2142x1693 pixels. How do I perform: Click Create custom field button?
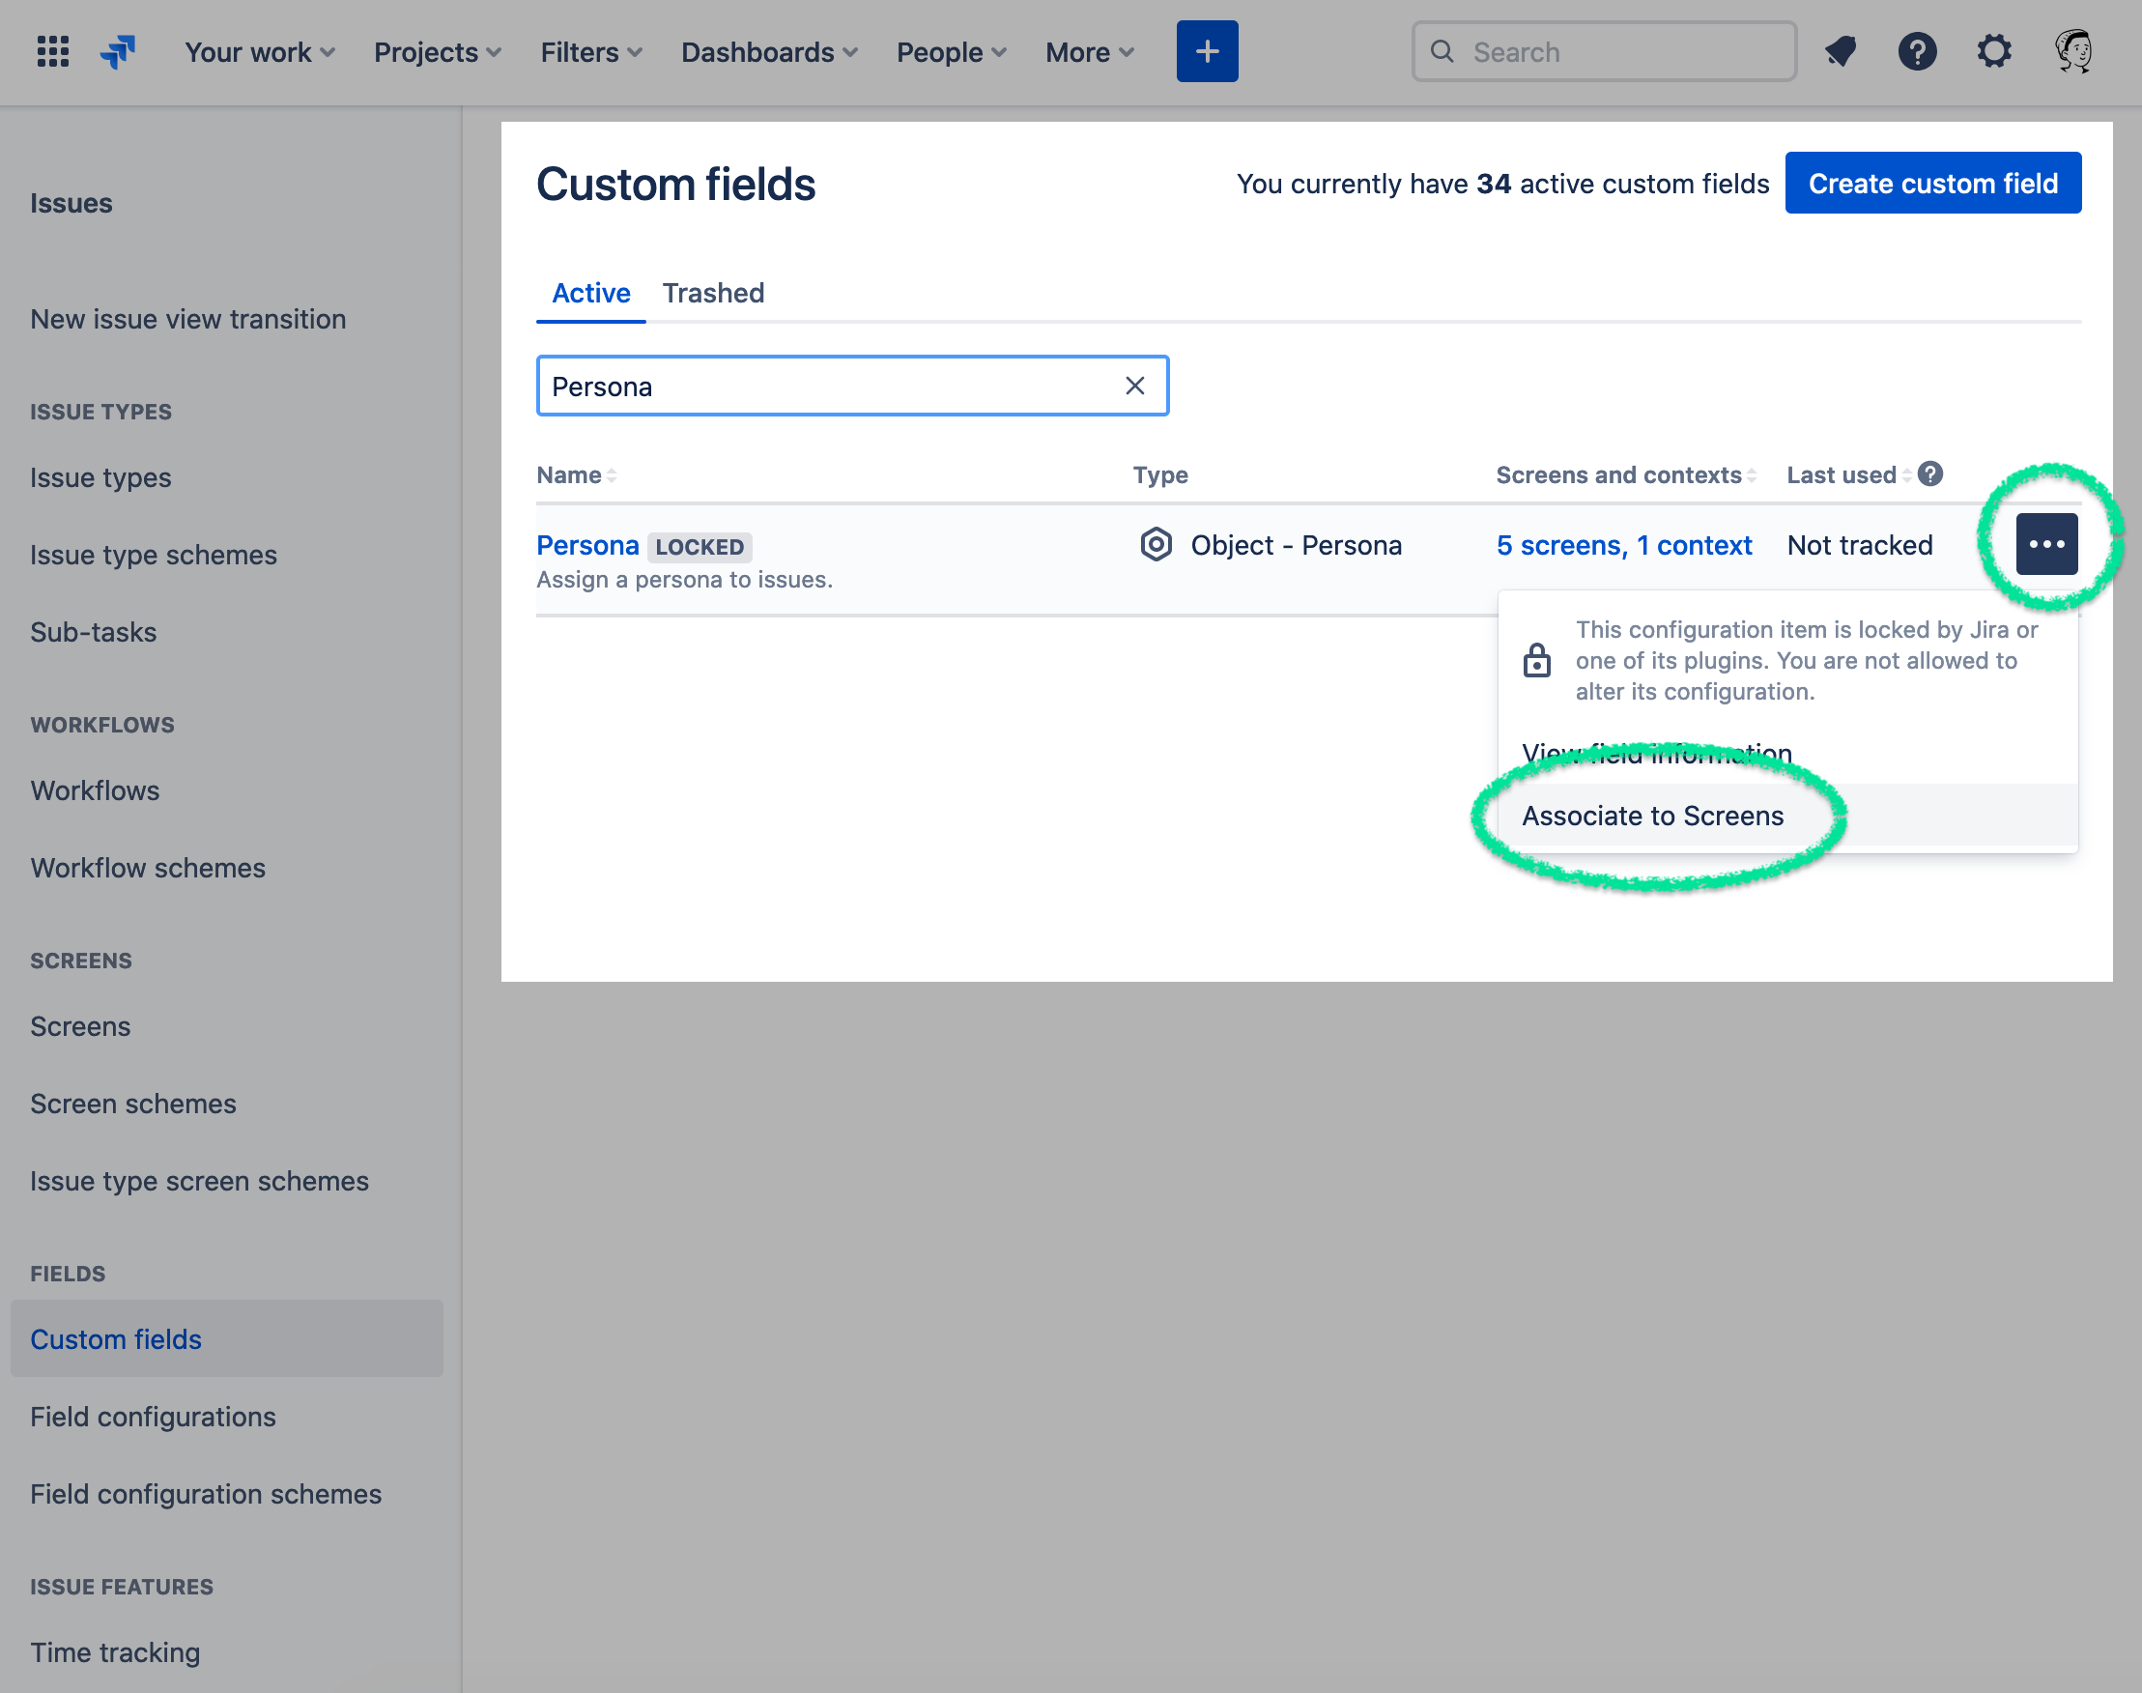click(x=1932, y=184)
